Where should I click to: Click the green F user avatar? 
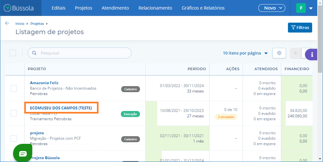click(x=301, y=8)
